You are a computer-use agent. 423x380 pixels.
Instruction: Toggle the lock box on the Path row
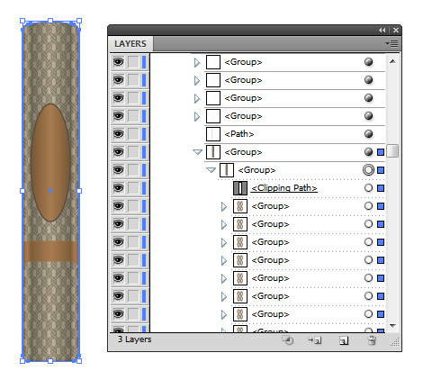click(x=133, y=134)
